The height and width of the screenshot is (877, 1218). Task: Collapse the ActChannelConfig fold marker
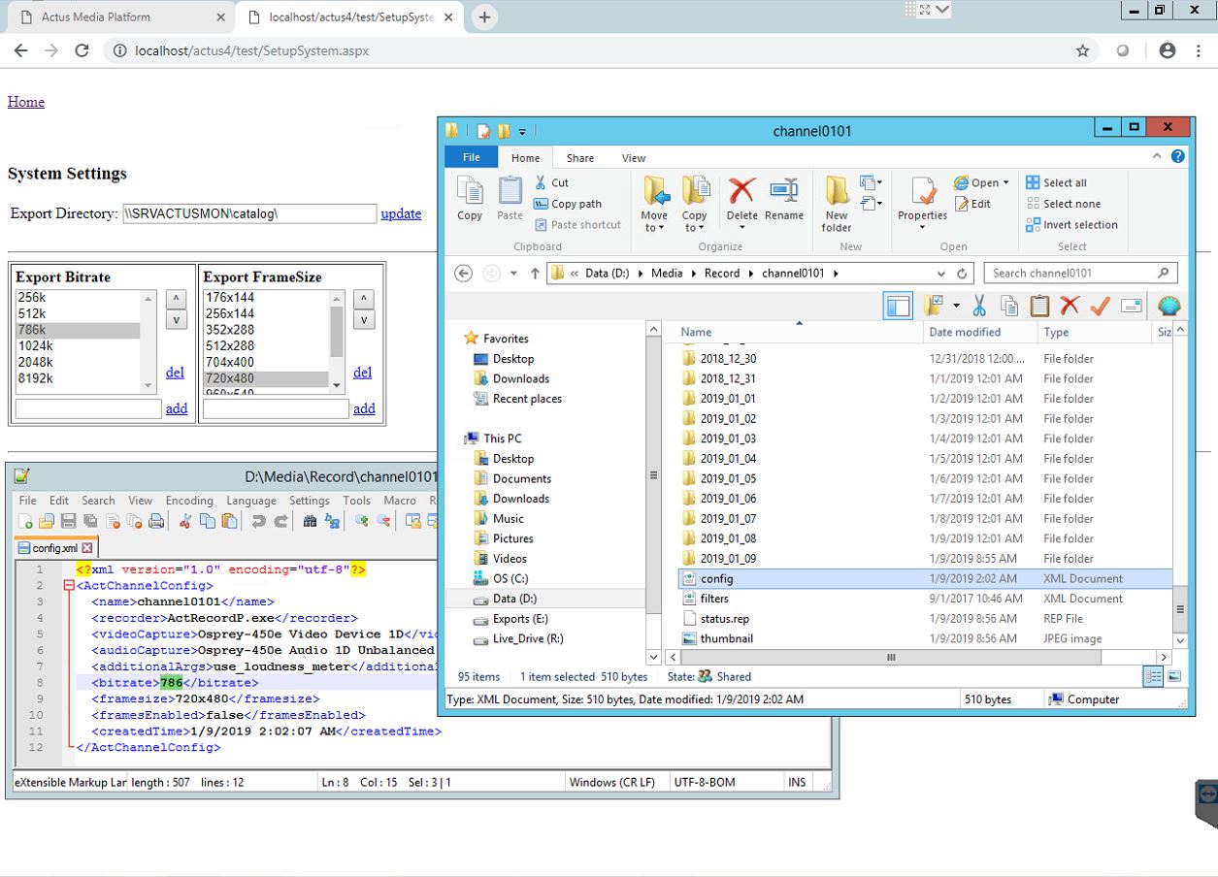tap(68, 586)
